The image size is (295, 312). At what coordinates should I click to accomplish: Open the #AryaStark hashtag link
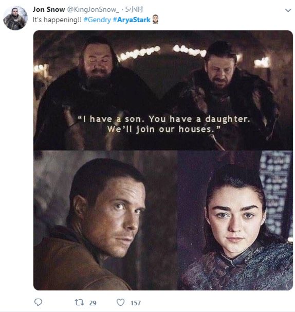132,20
